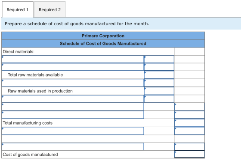Screen dimensions: 241x161
Task: Click amount field just below Total raw materials available amount
Action: point(159,83)
